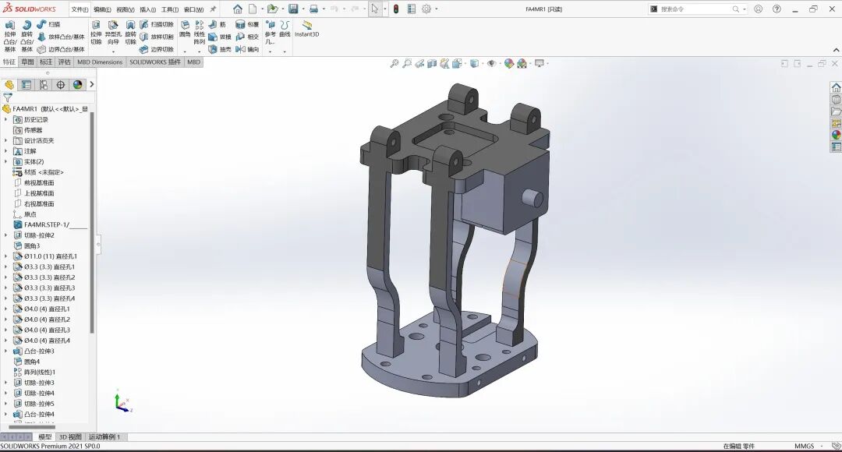Select the 抽壳 shell tool
842x452 pixels.
(x=220, y=49)
